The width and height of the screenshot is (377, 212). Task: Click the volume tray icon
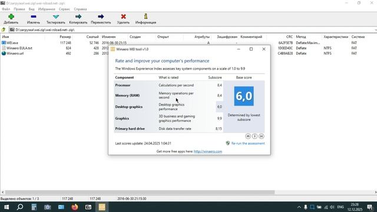point(332,207)
